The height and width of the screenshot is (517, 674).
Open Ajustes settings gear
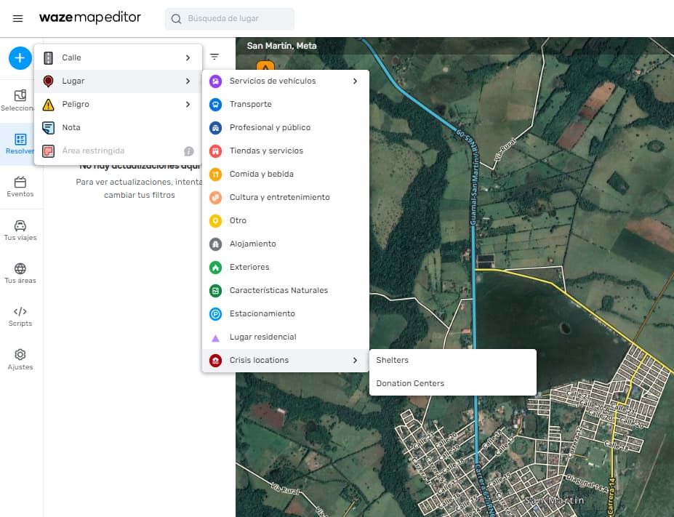(20, 359)
